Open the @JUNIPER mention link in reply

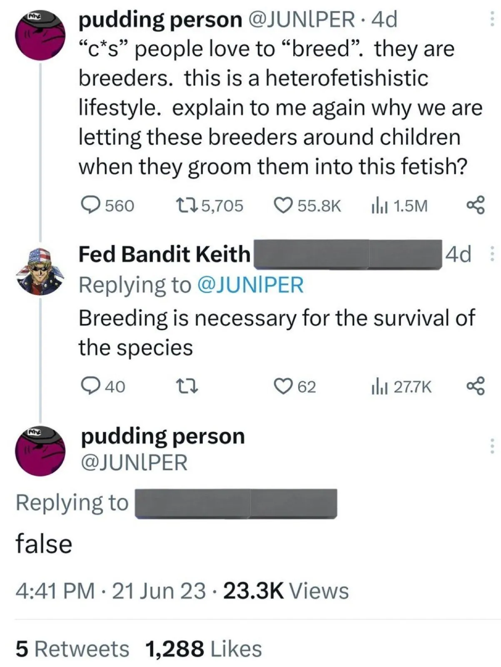[x=250, y=285]
